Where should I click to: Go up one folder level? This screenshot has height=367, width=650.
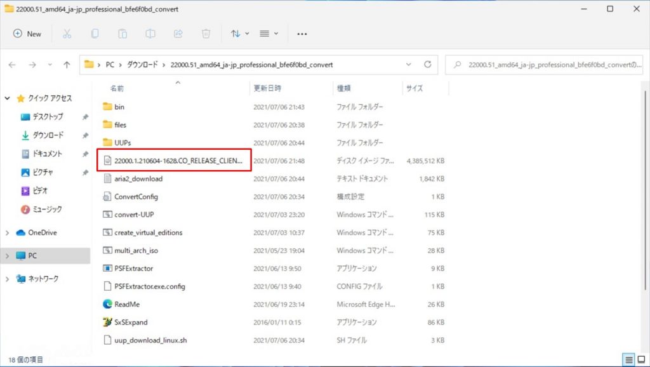pyautogui.click(x=67, y=65)
